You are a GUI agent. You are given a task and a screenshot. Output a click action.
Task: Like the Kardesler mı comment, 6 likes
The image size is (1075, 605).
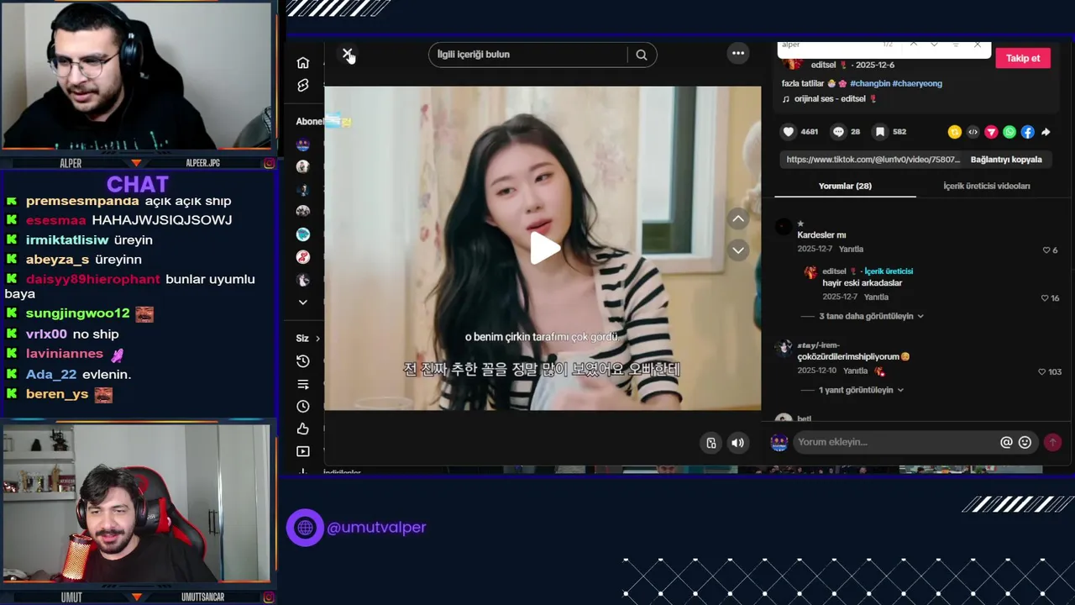click(x=1046, y=250)
